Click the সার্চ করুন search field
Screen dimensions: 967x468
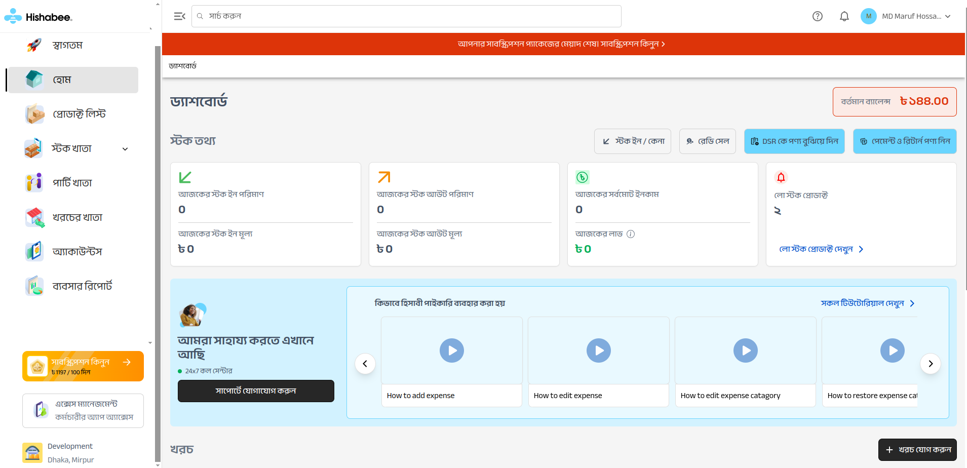pos(406,16)
